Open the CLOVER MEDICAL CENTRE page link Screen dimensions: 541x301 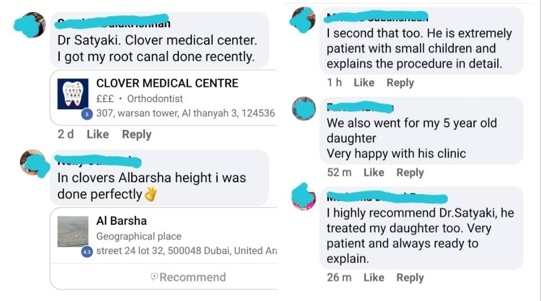pos(167,83)
